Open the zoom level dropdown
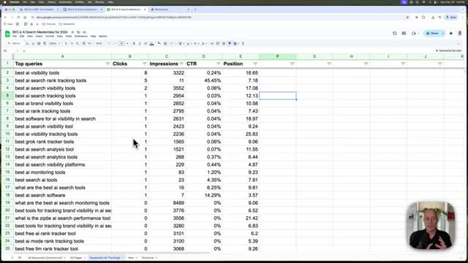Viewport: 468px width, 263px height. 55,44
